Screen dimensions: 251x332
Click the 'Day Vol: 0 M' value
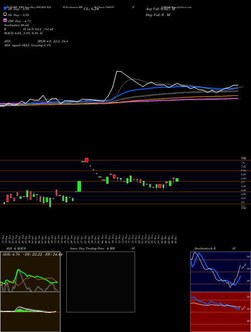click(x=158, y=15)
